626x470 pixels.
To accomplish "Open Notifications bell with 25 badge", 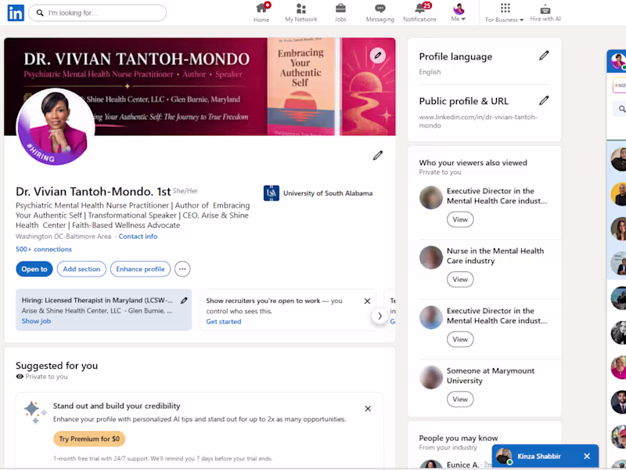I will click(x=419, y=13).
